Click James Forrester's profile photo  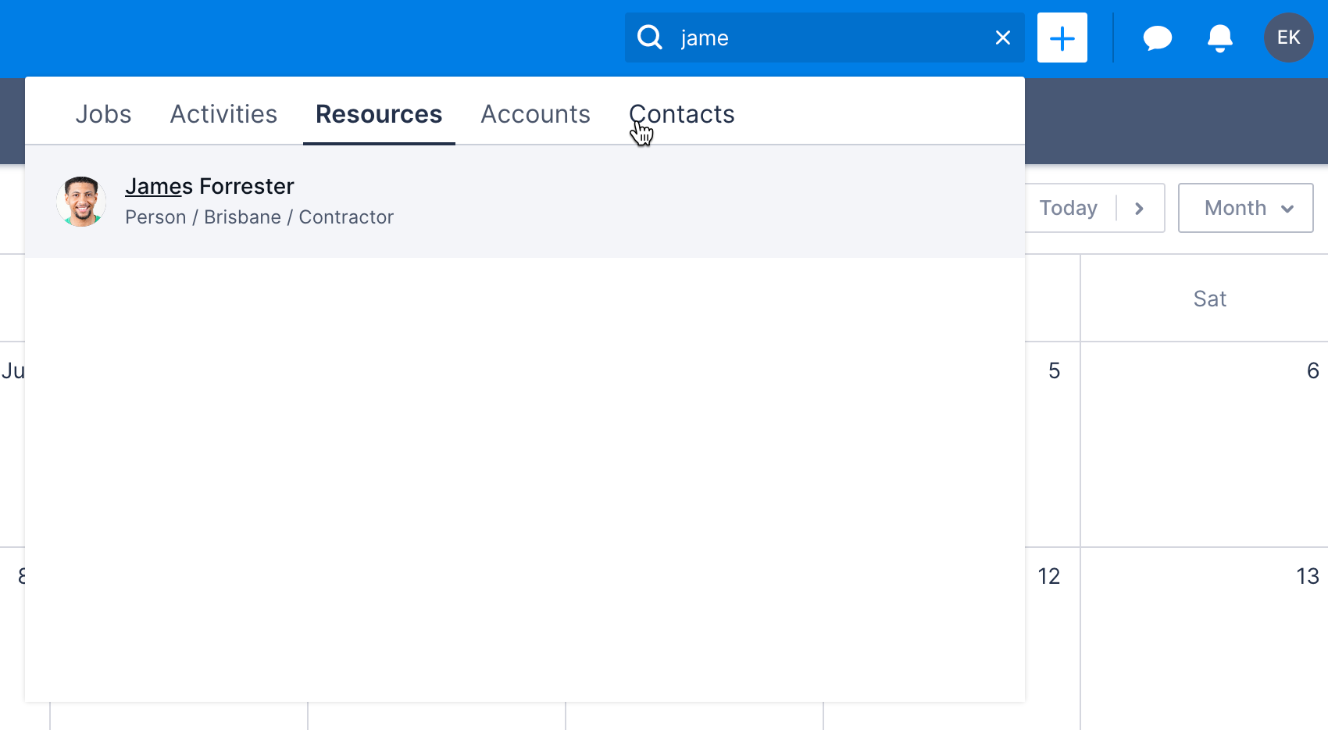pos(80,201)
